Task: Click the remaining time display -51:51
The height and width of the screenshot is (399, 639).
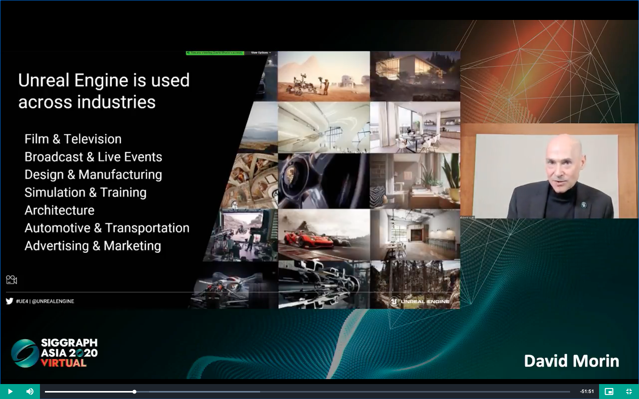Action: click(587, 392)
